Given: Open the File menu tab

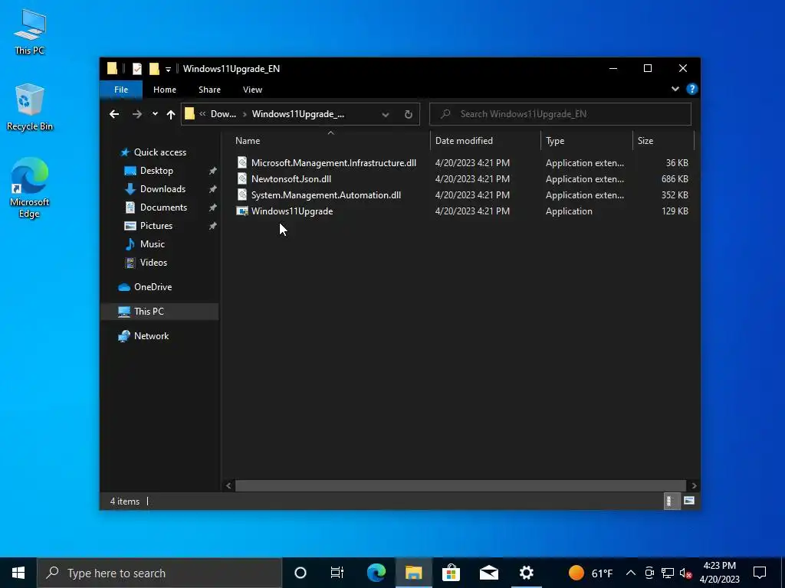Looking at the screenshot, I should pos(121,90).
